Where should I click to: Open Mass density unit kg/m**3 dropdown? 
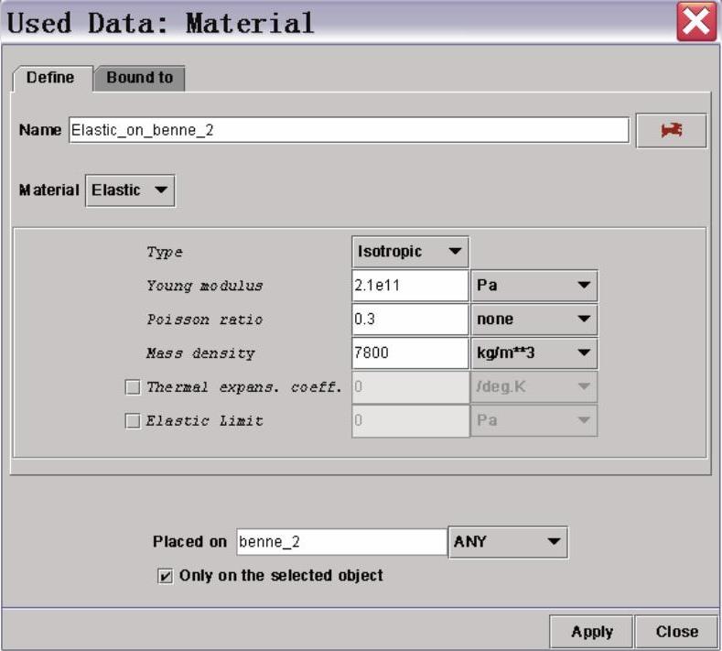pos(533,353)
